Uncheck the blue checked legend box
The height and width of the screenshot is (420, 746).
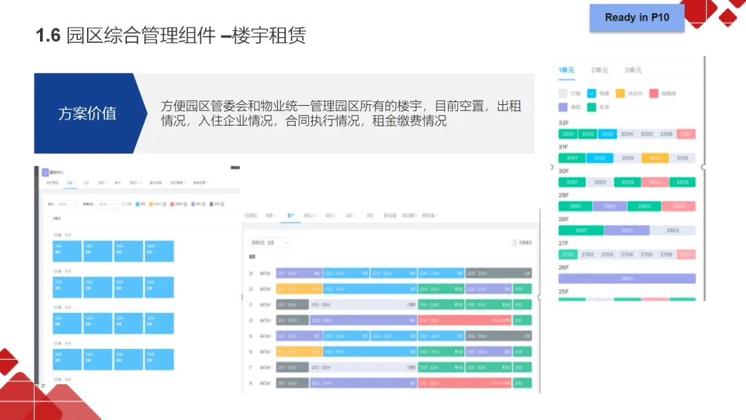pyautogui.click(x=591, y=93)
